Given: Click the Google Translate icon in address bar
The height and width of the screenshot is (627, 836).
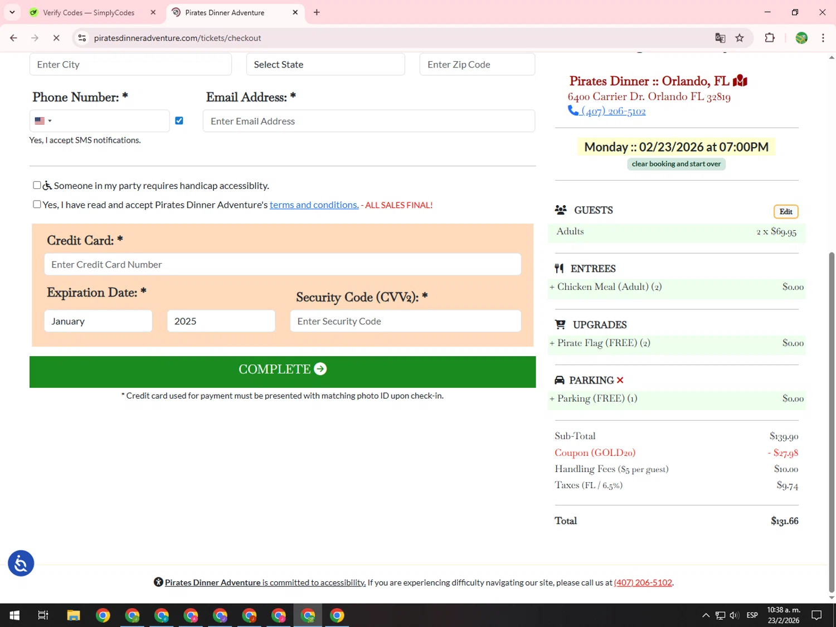Looking at the screenshot, I should pos(720,38).
